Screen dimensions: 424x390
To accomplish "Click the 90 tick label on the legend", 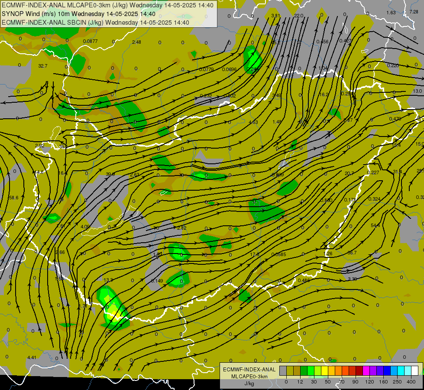I will [x=355, y=382].
